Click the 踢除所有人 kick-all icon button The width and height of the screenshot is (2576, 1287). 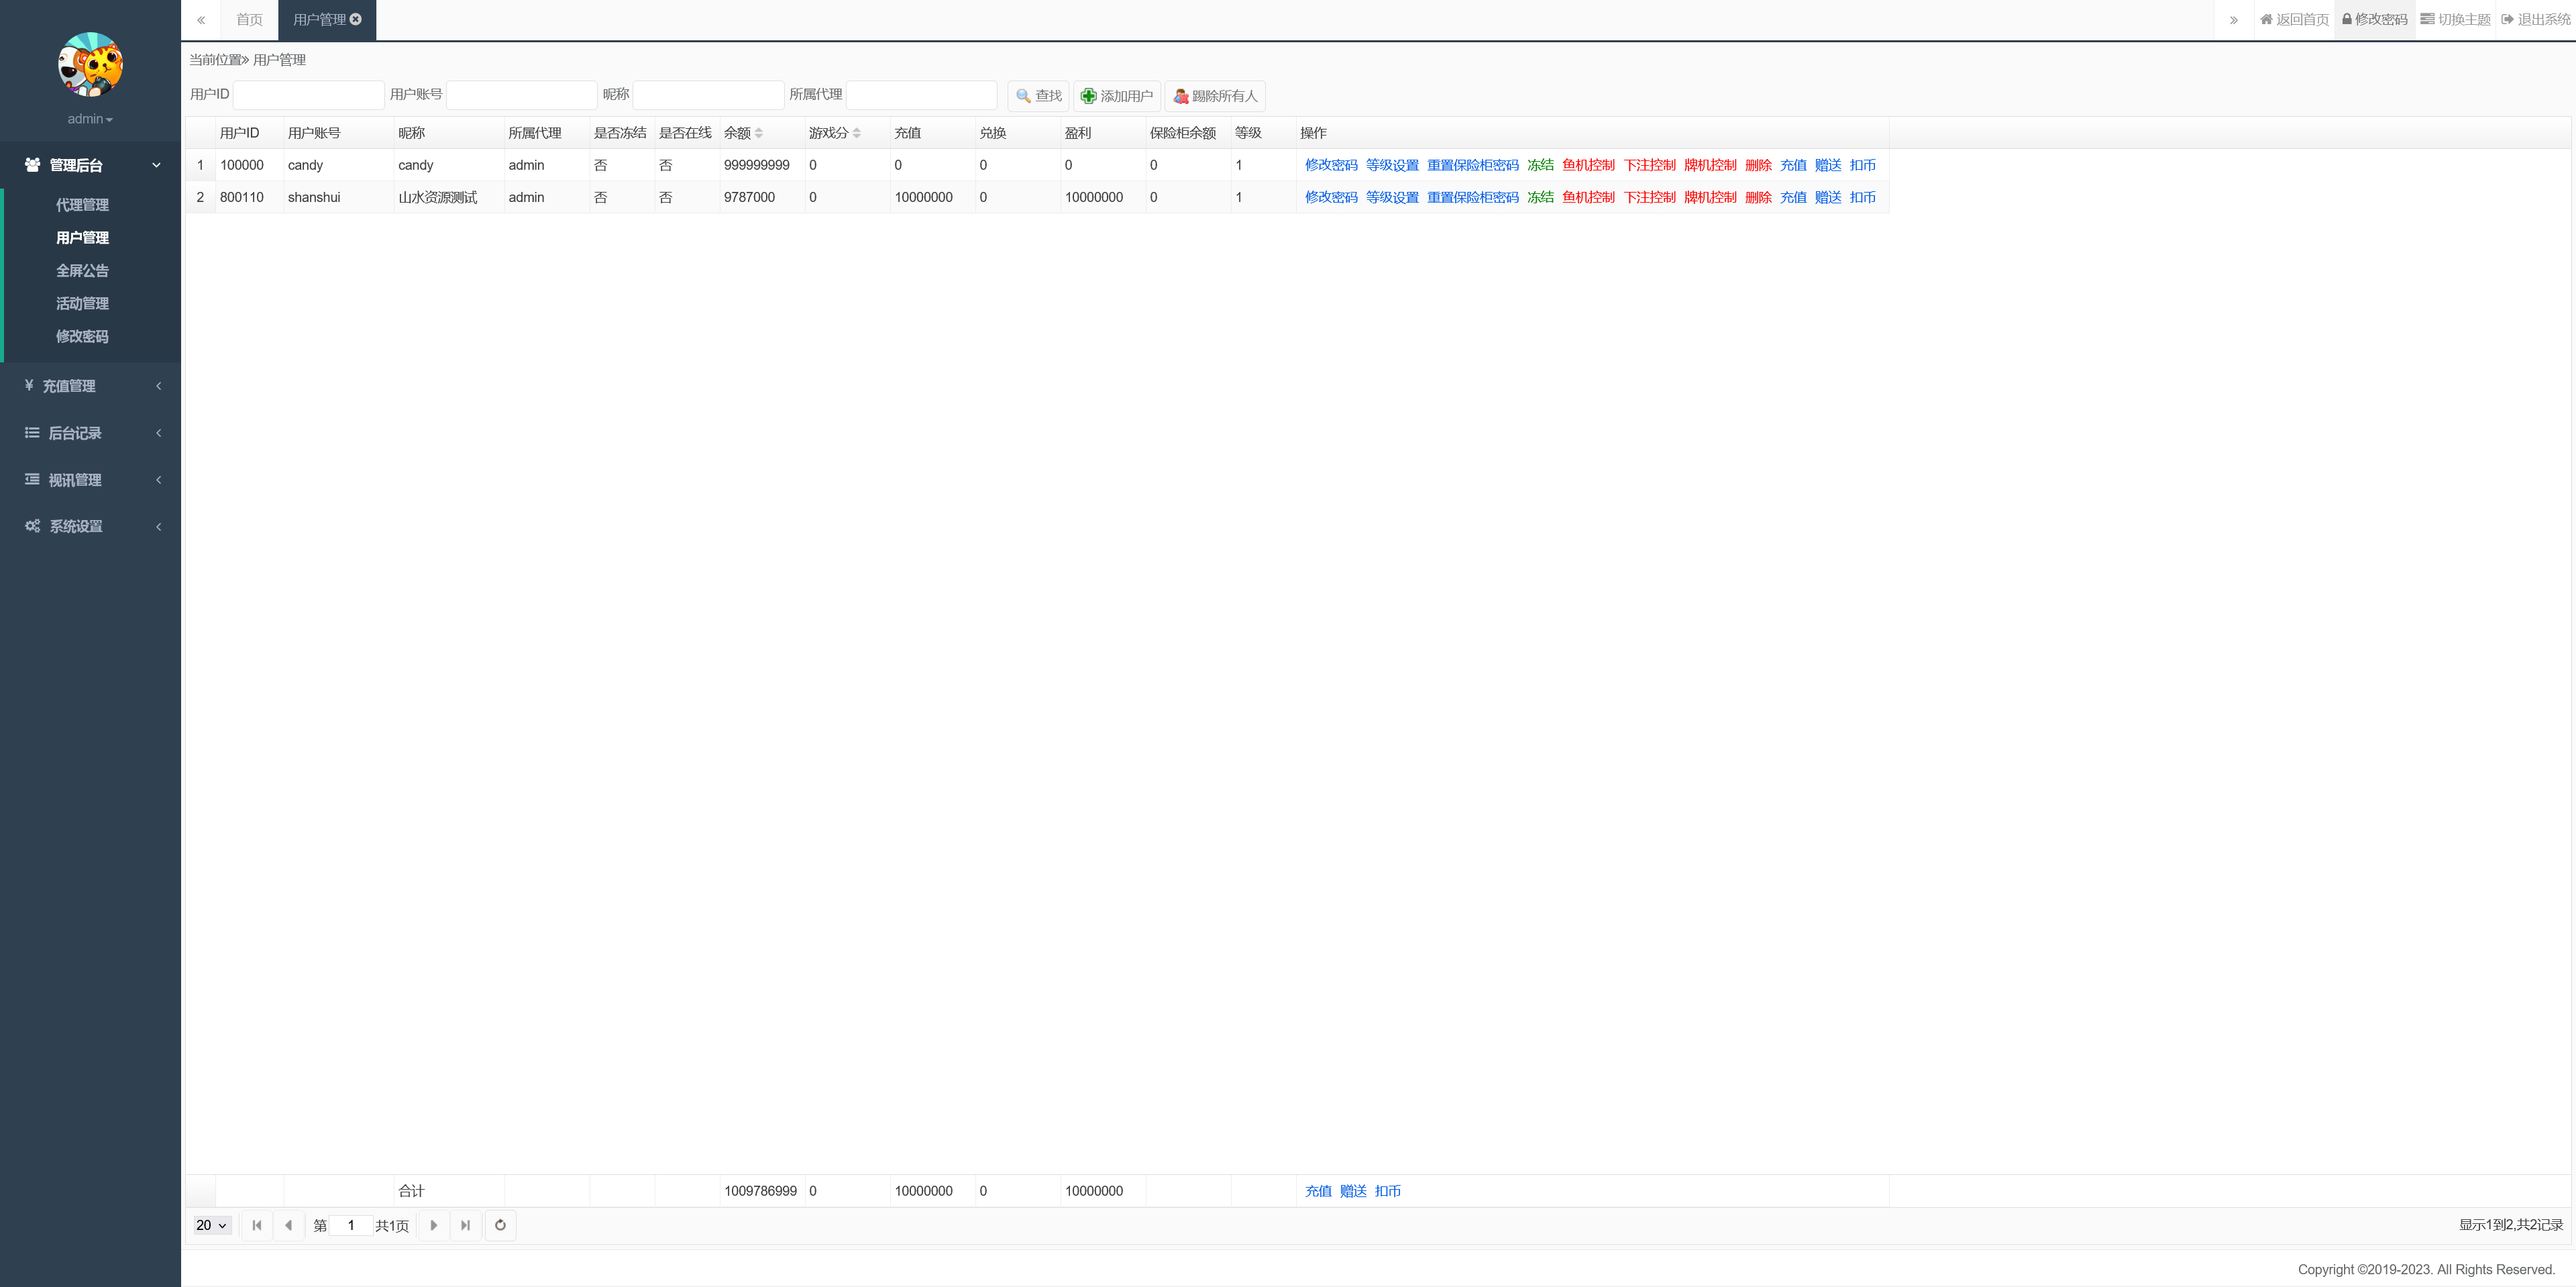point(1214,96)
